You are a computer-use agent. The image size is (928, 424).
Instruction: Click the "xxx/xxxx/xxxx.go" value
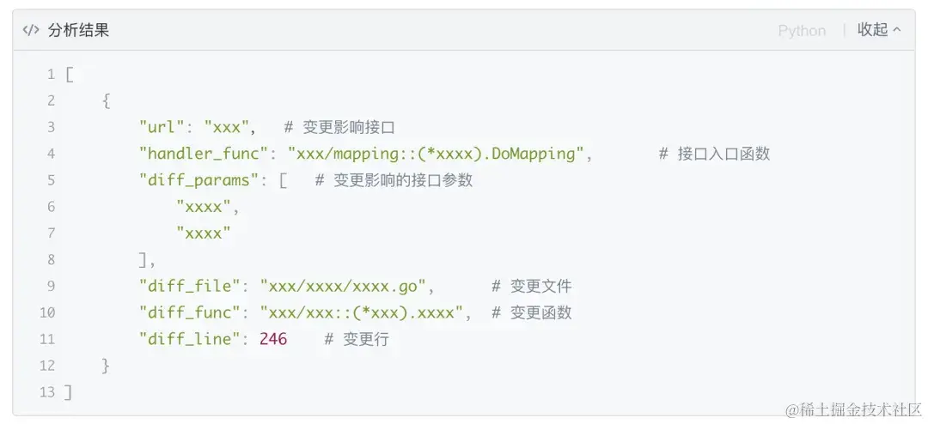(x=344, y=286)
